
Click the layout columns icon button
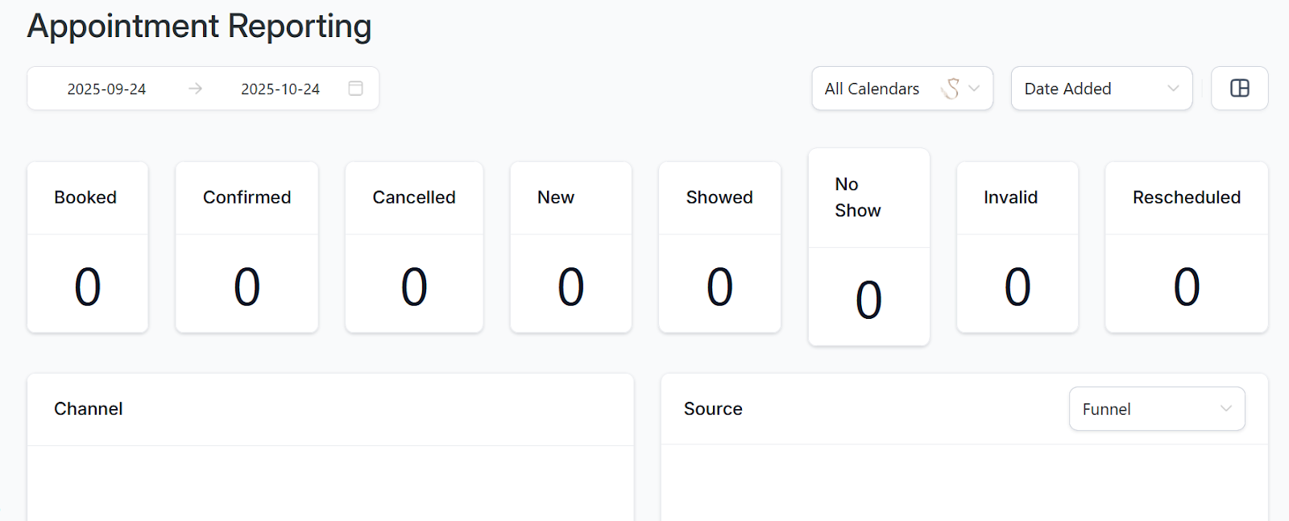1239,89
